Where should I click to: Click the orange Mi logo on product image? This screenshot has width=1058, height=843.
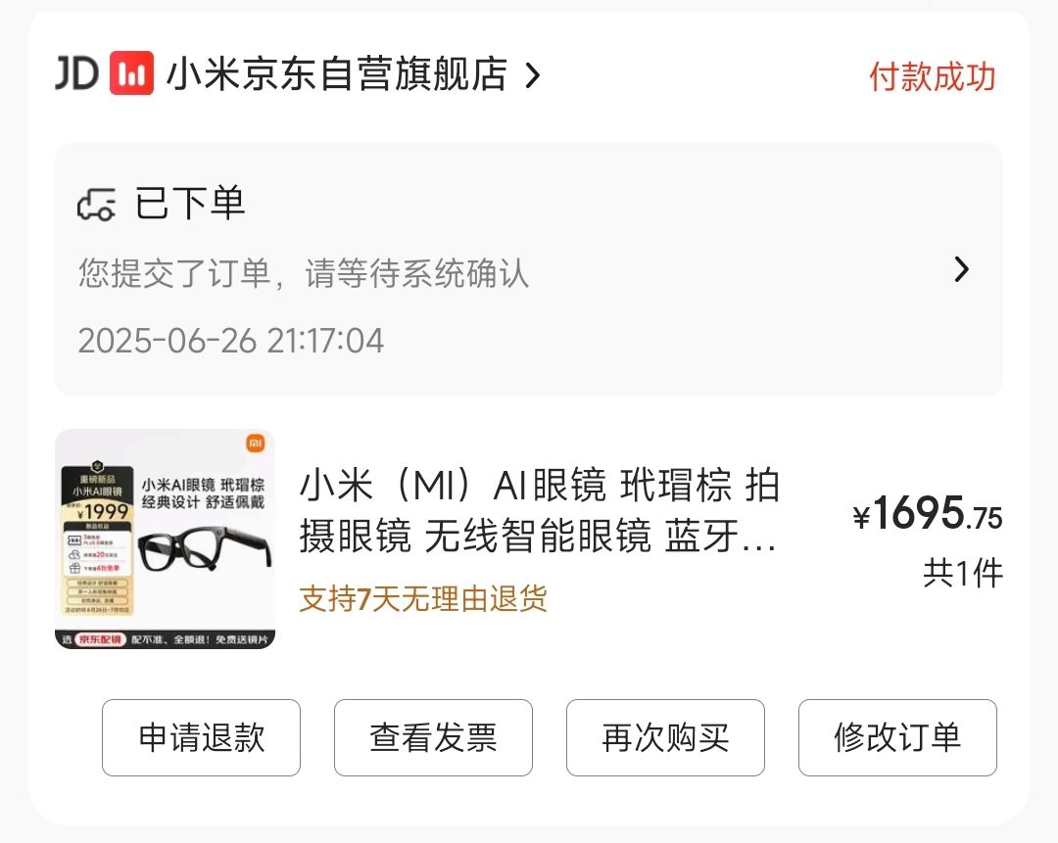pos(255,444)
